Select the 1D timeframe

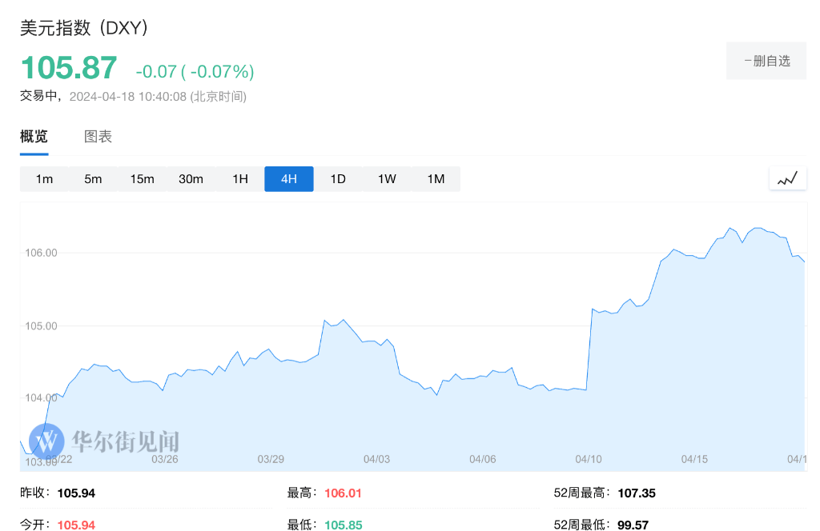point(338,179)
